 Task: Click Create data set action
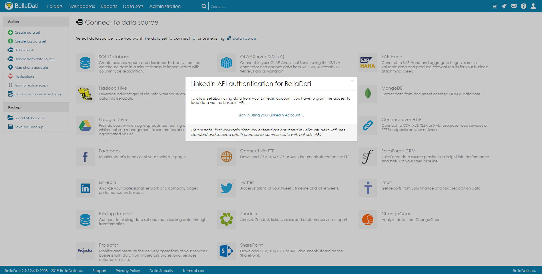pyautogui.click(x=27, y=33)
